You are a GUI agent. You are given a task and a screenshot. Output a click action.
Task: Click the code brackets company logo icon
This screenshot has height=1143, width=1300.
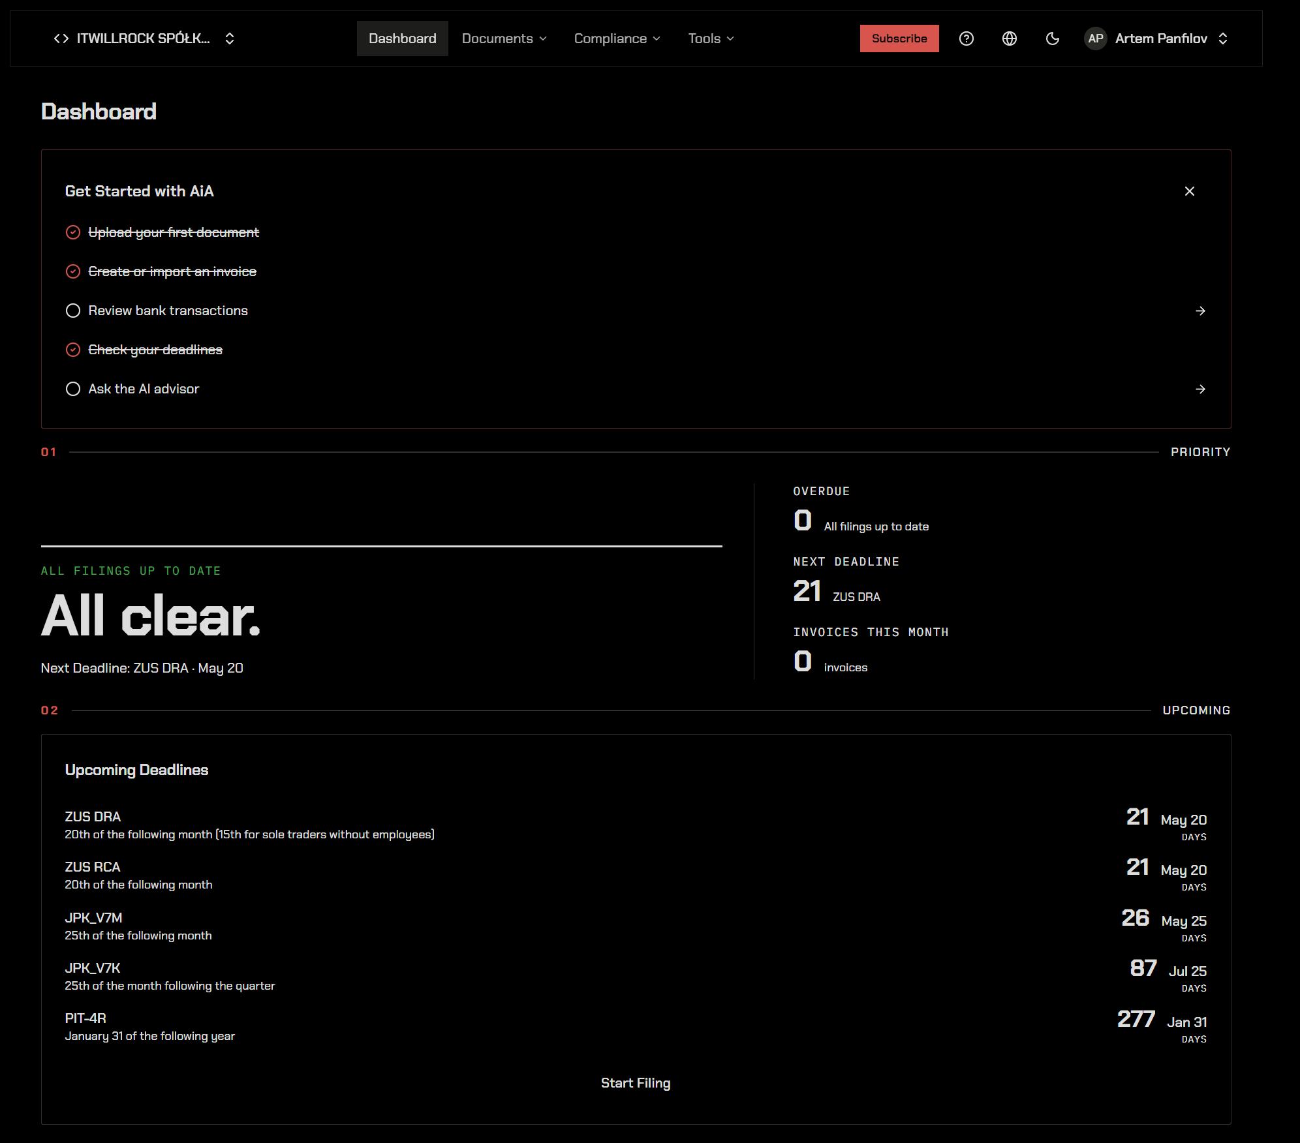(61, 38)
